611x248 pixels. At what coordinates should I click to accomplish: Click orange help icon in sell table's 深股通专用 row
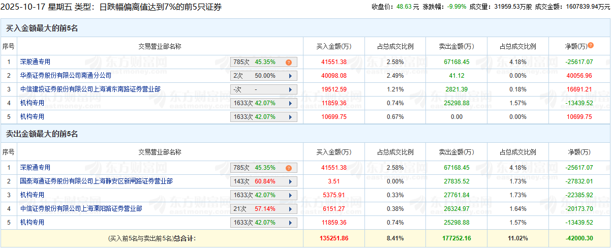(289, 168)
